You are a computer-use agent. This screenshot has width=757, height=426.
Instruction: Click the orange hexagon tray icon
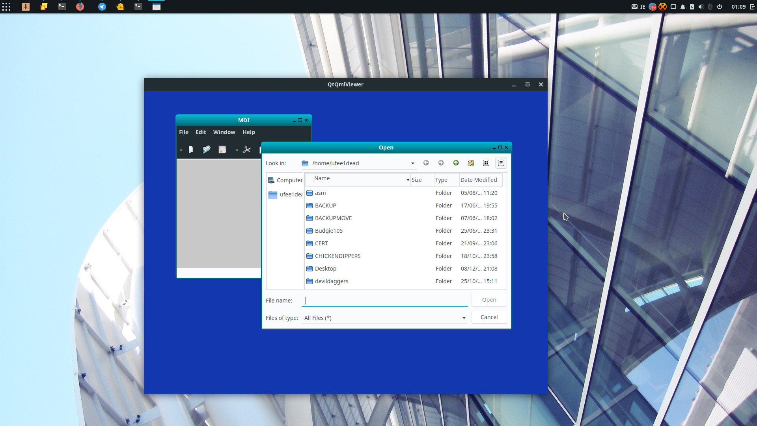[x=663, y=7]
